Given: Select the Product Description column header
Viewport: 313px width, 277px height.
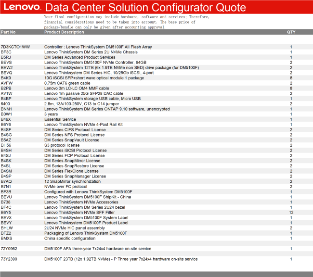Looking at the screenshot, I should coord(64,32).
